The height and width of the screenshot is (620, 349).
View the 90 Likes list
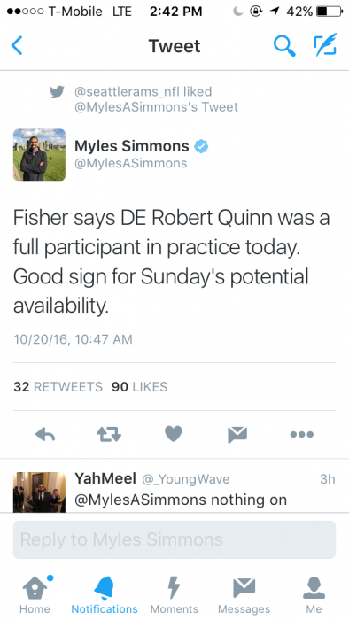pyautogui.click(x=140, y=387)
